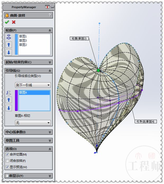The height and width of the screenshot is (184, 164).
Task: Click the surface loft feature icon
Action: 7,15
